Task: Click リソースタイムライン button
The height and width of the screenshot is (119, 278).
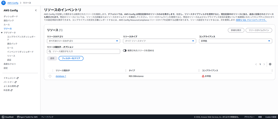Action: [259, 30]
